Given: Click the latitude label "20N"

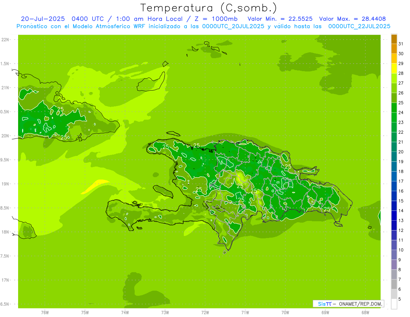Looking at the screenshot, I should (x=5, y=136).
